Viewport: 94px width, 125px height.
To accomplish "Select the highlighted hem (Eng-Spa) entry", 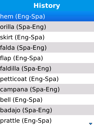I will click(47, 16).
